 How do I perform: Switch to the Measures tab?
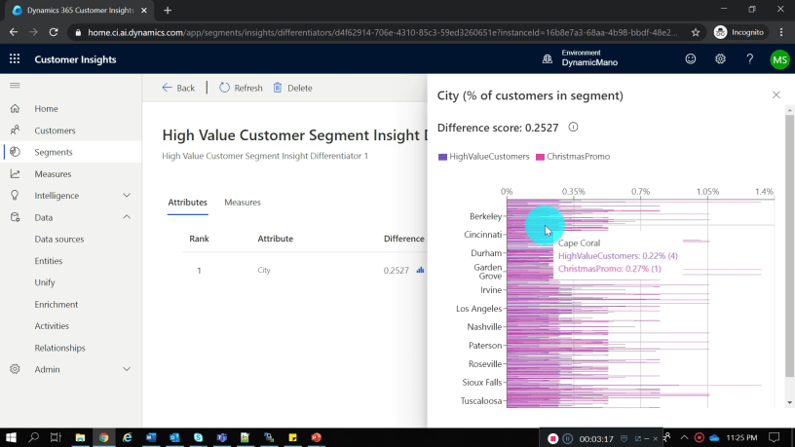pyautogui.click(x=243, y=203)
